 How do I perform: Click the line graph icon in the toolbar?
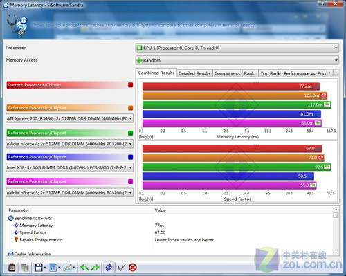coord(67,268)
